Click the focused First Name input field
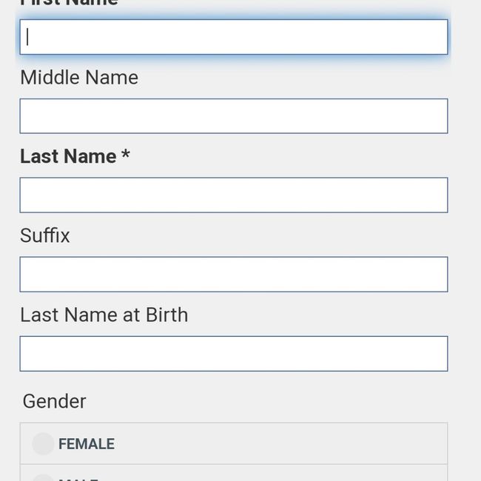This screenshot has height=481, width=481. 233,37
